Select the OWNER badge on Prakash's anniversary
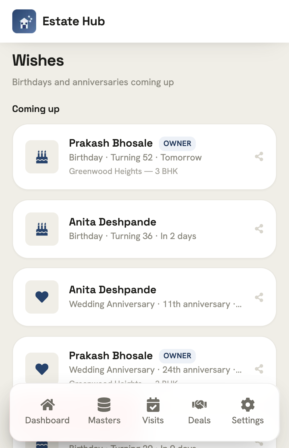 [x=177, y=356]
